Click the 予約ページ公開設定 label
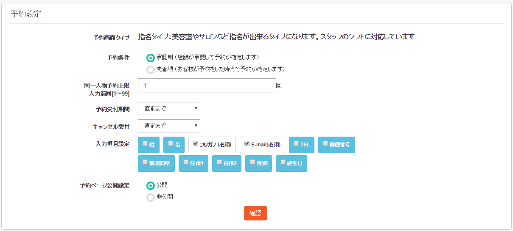 [x=105, y=185]
